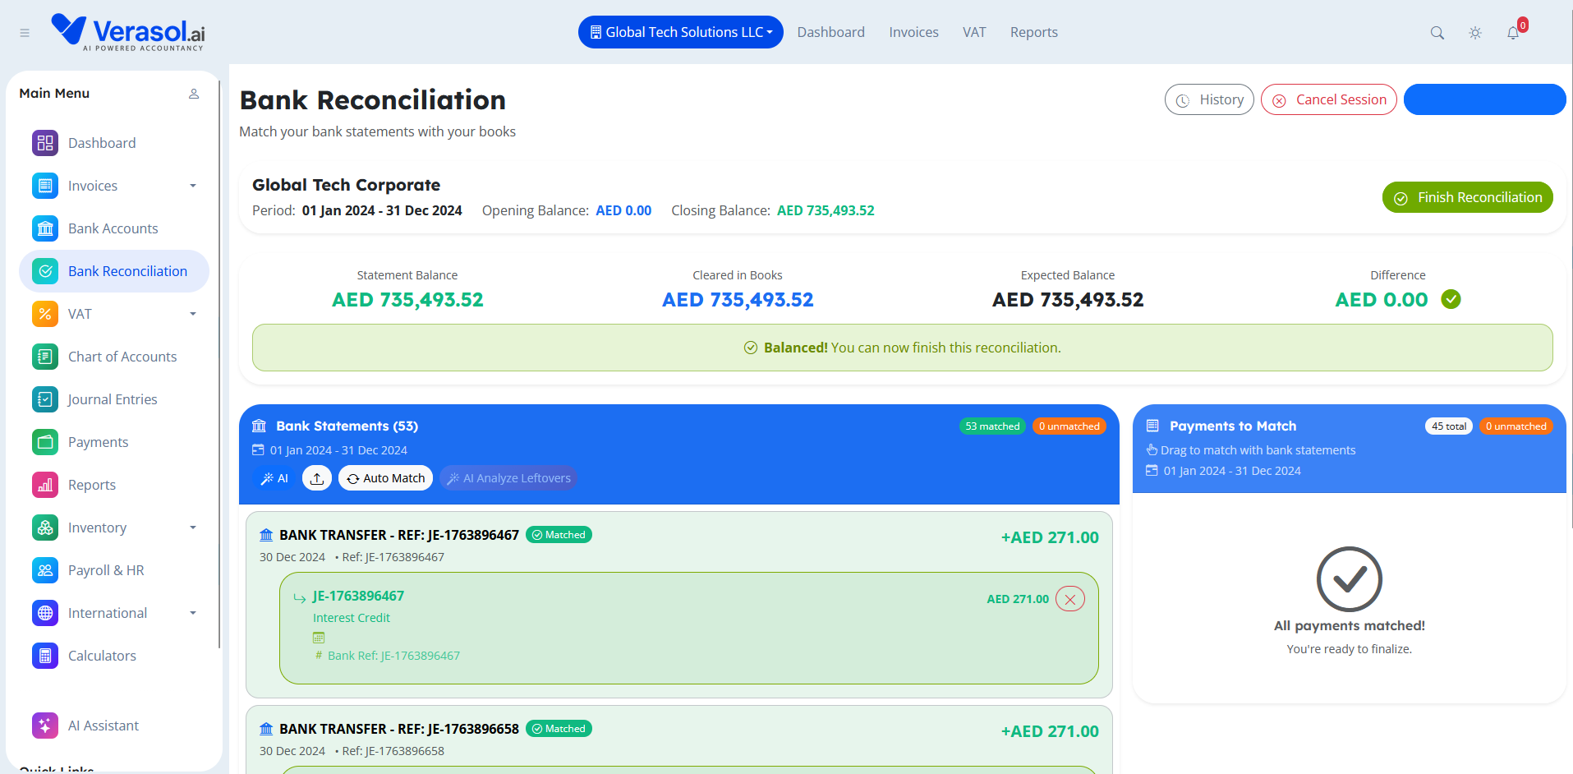Toggle light/dark theme sun icon
This screenshot has width=1573, height=774.
click(1475, 33)
